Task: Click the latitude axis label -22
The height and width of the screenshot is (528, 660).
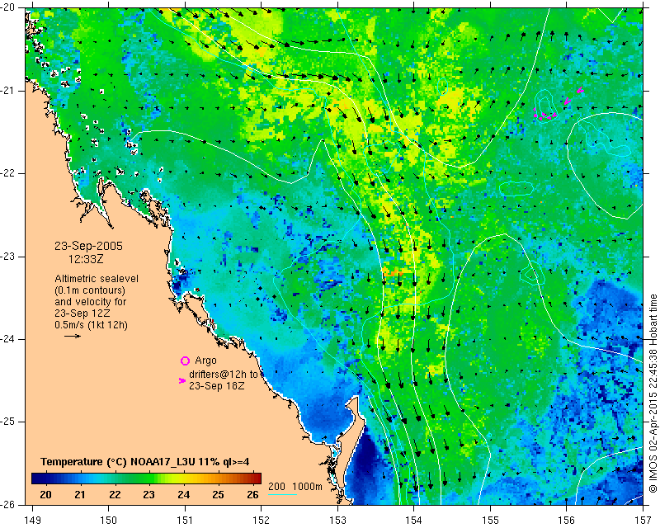Action: (7, 173)
